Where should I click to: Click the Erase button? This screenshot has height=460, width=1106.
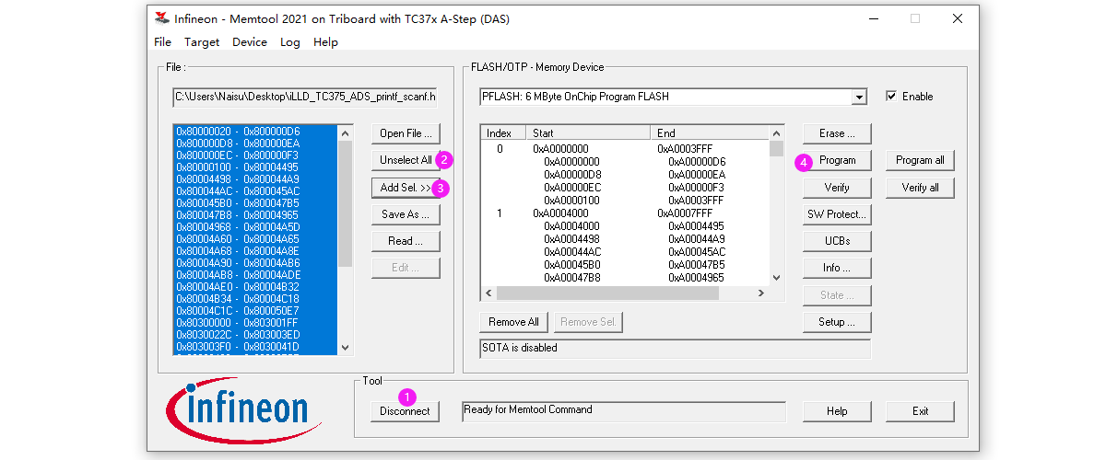[837, 133]
